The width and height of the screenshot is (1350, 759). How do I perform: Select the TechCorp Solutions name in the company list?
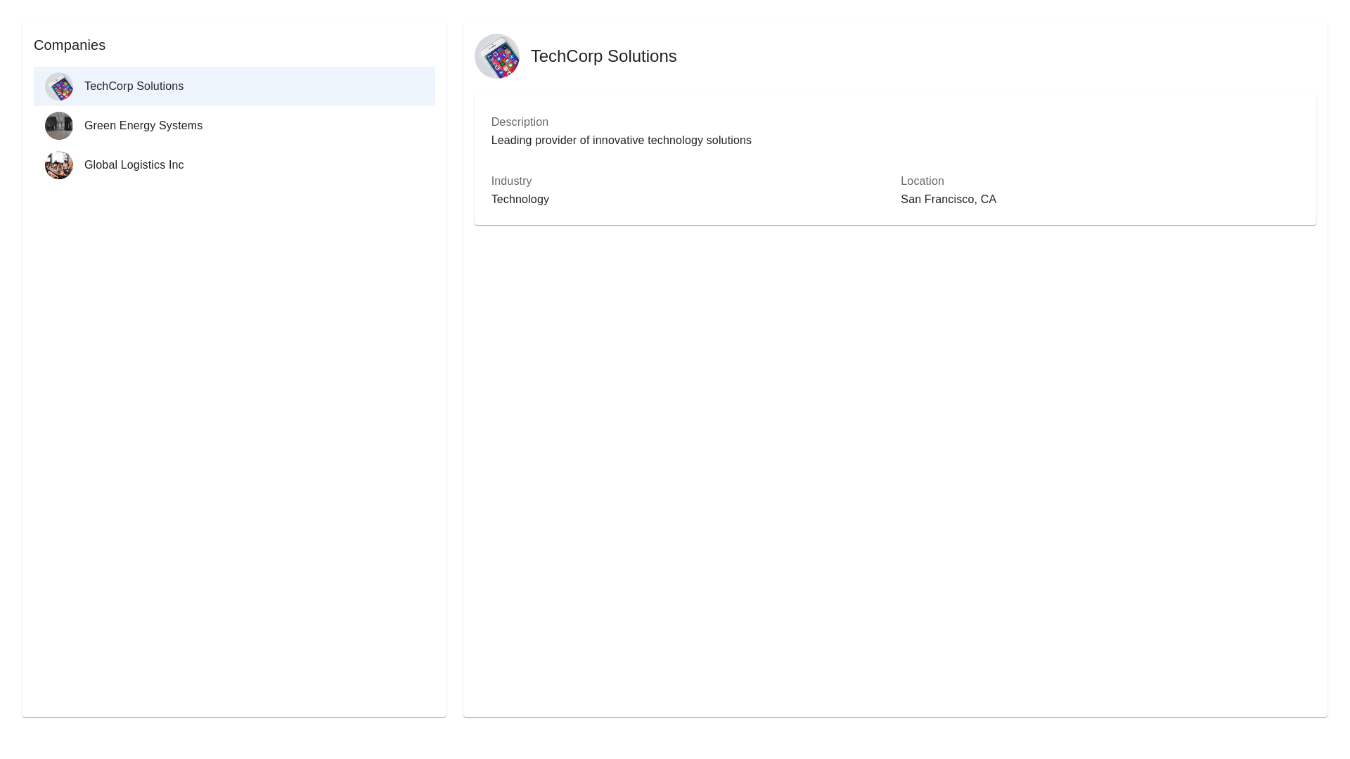[x=134, y=86]
